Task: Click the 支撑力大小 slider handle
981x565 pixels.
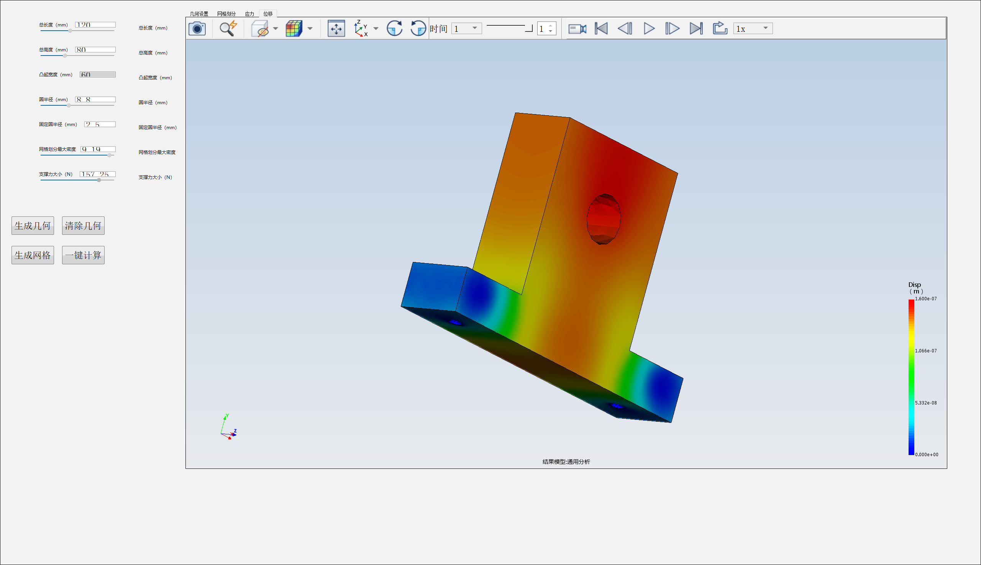Action: pos(99,180)
